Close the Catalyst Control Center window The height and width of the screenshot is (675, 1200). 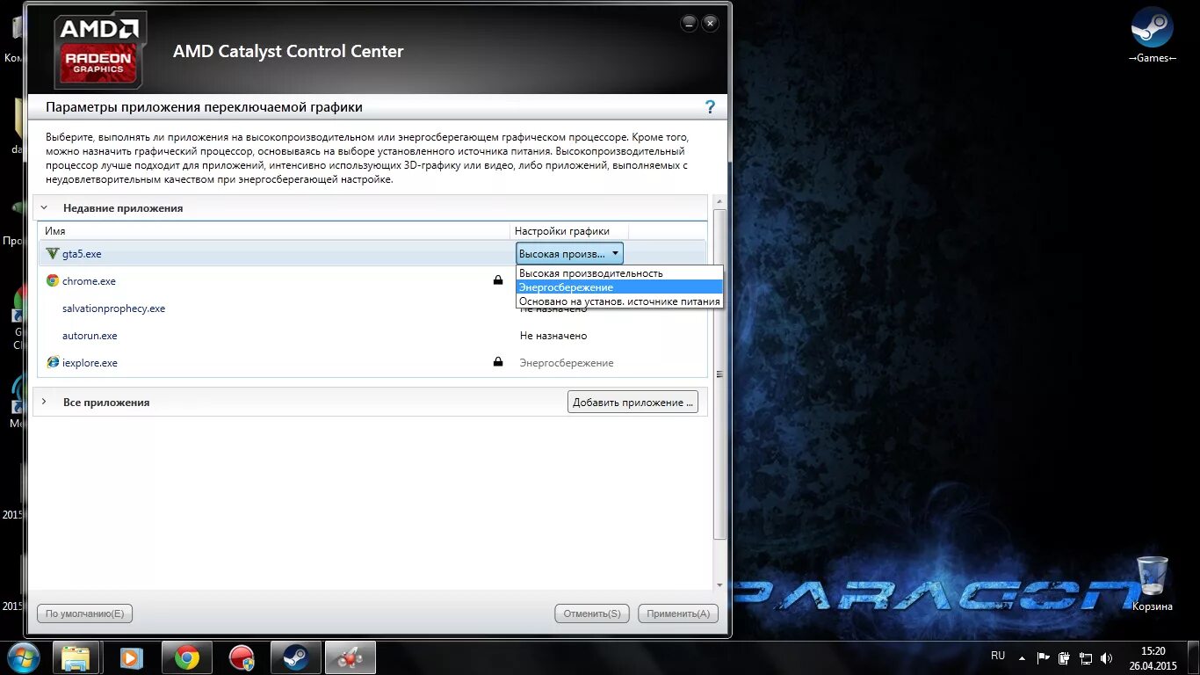(711, 23)
